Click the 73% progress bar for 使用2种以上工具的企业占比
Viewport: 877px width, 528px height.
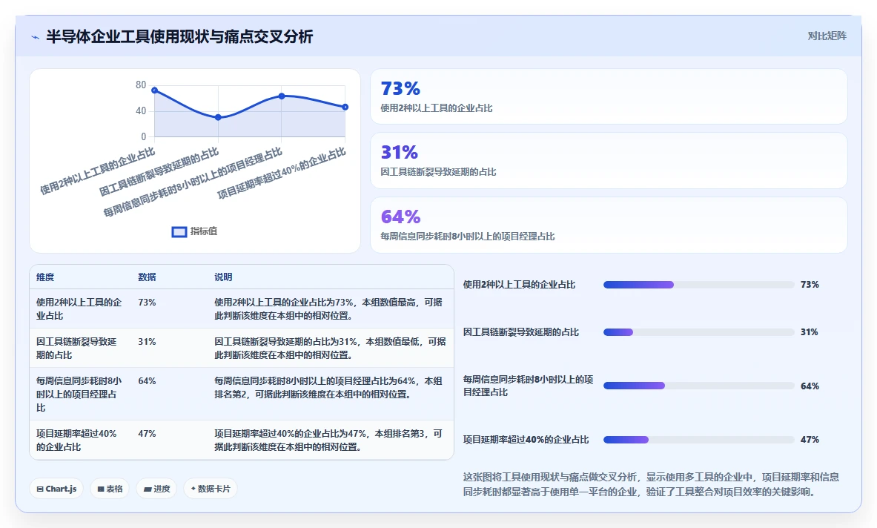tap(698, 285)
